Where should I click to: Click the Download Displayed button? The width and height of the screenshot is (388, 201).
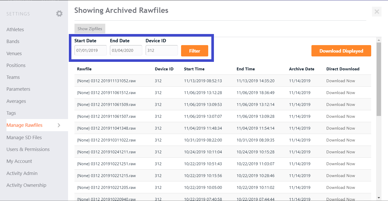click(341, 51)
